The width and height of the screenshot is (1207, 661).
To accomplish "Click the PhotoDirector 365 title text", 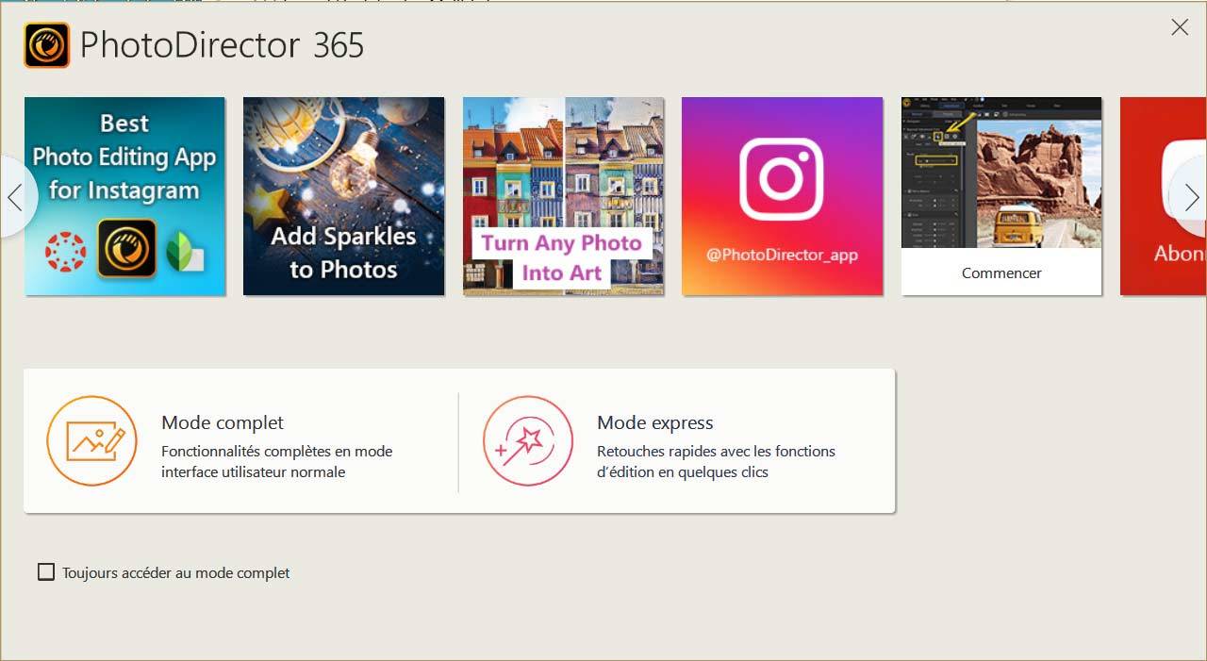I will (x=222, y=45).
